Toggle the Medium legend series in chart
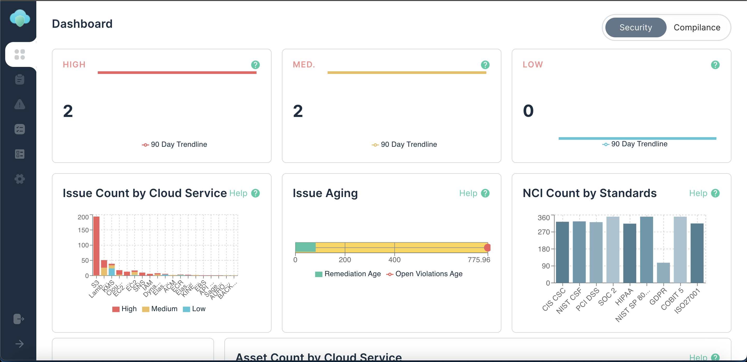This screenshot has width=747, height=362. pyautogui.click(x=160, y=309)
